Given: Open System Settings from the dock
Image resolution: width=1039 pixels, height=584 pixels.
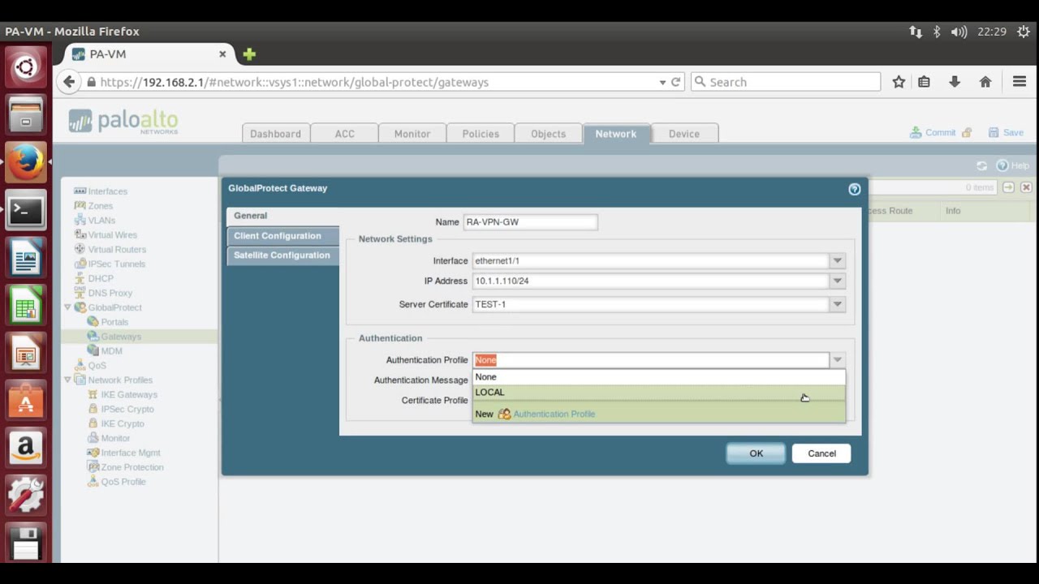Looking at the screenshot, I should pyautogui.click(x=26, y=496).
